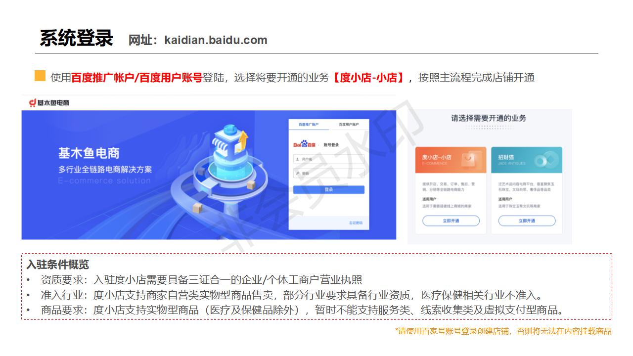Click the key icon in password field
Viewport: 633px width, 356px height.
(297, 174)
